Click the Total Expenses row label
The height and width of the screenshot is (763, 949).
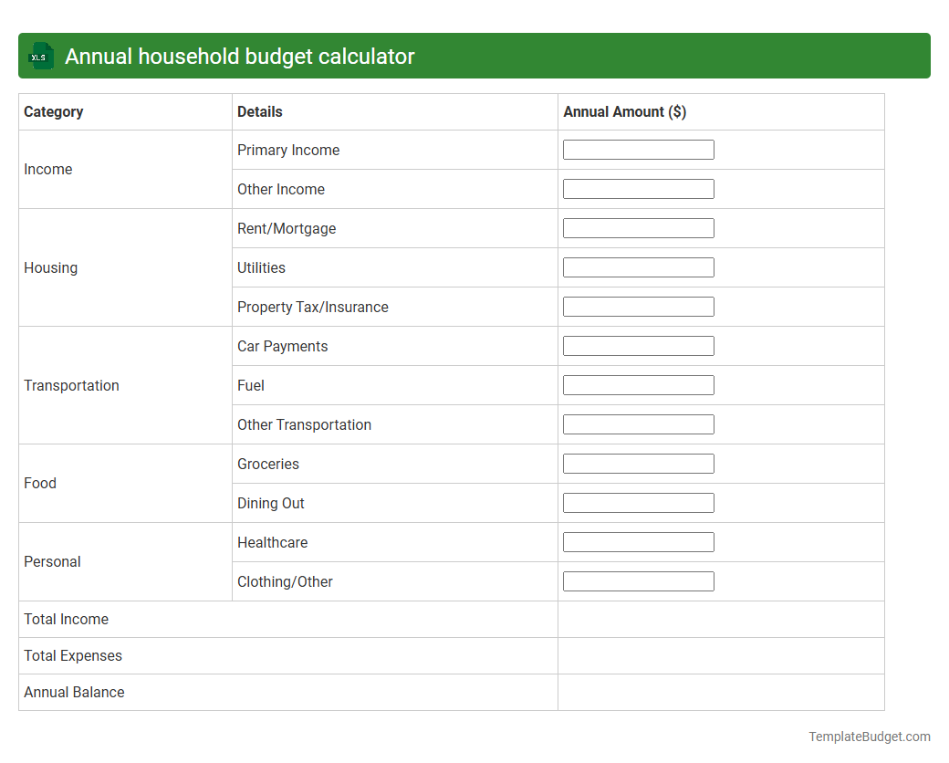coord(72,655)
